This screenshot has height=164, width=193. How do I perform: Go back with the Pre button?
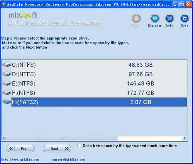coord(21,149)
